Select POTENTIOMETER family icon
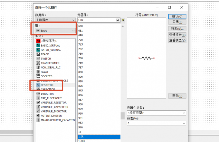The height and width of the screenshot is (142, 219). (38, 115)
